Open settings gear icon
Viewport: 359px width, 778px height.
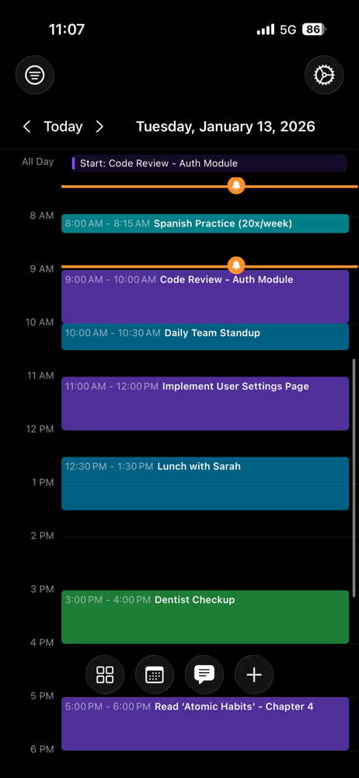coord(324,75)
